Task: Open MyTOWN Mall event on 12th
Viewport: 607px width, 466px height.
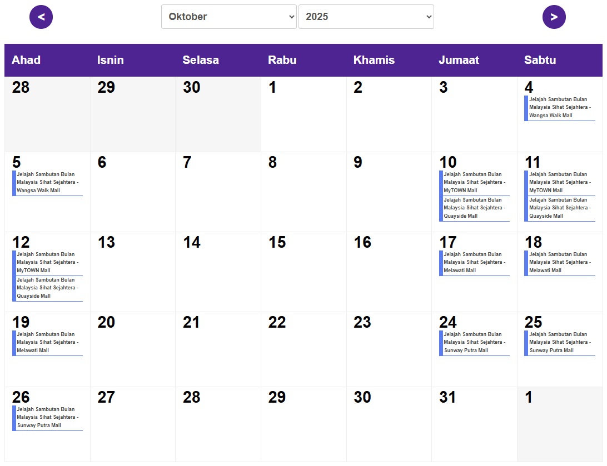Action: [47, 263]
